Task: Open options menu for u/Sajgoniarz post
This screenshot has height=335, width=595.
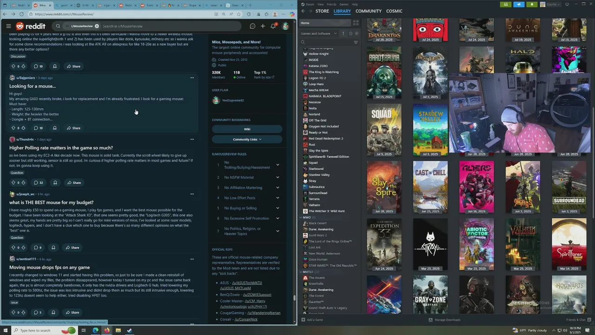Action: (192, 78)
